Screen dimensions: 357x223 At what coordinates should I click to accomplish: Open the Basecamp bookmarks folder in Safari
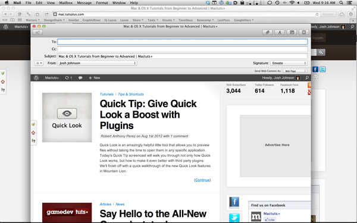click(x=205, y=20)
